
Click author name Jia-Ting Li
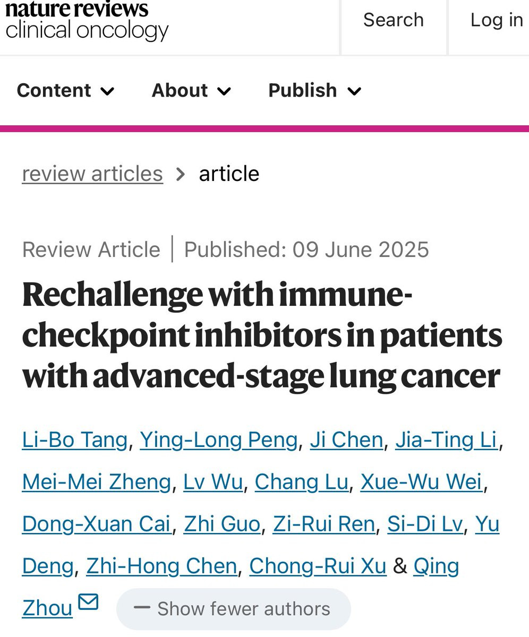(446, 440)
